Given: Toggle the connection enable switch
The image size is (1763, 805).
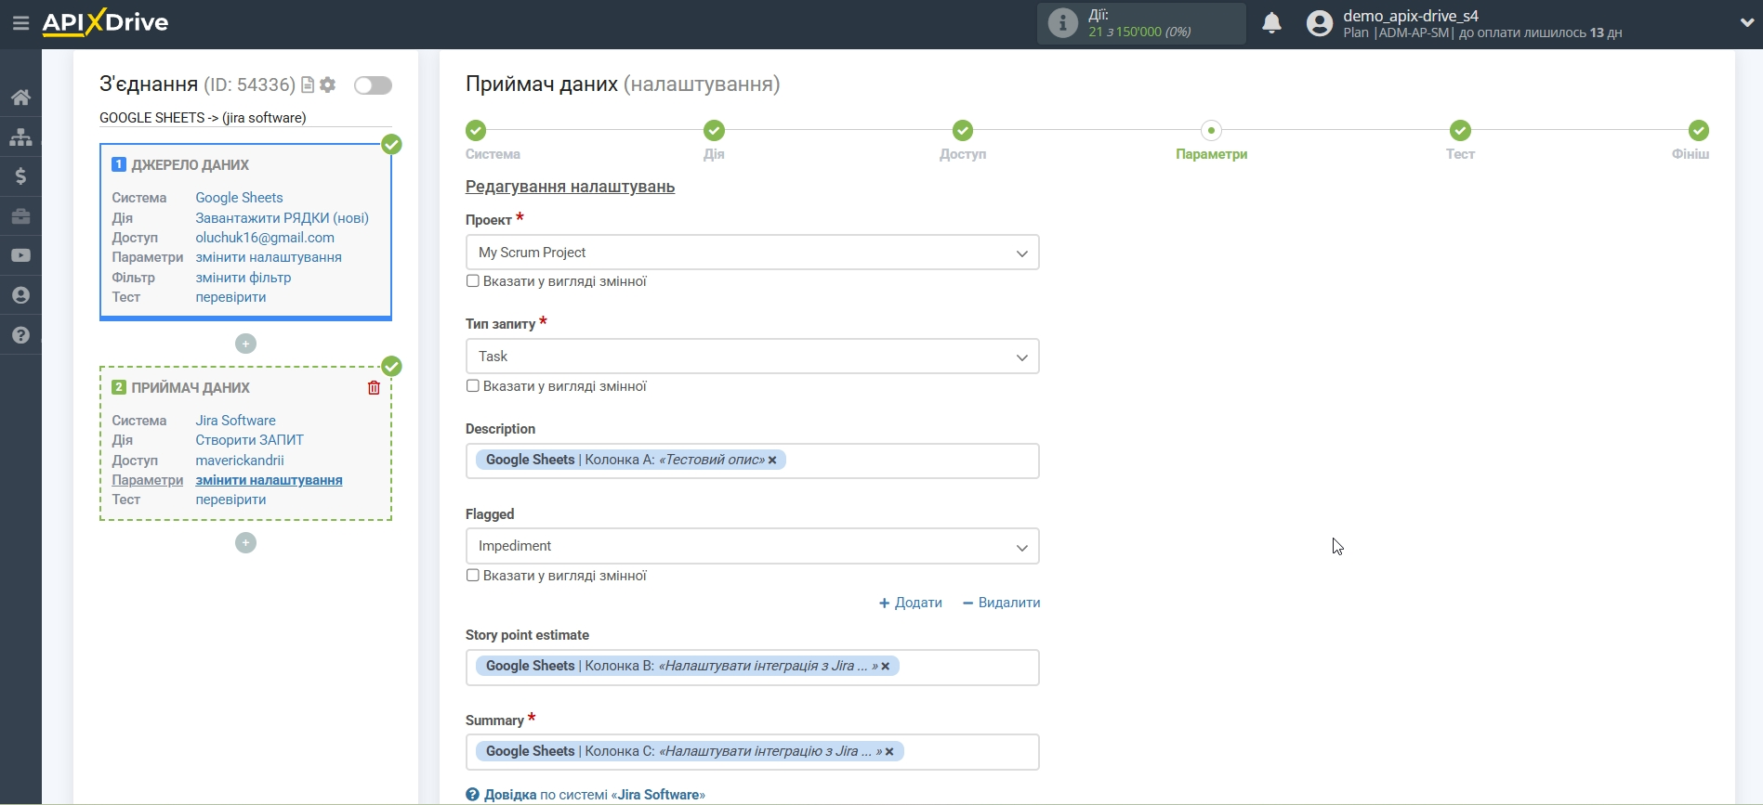Looking at the screenshot, I should (x=373, y=85).
